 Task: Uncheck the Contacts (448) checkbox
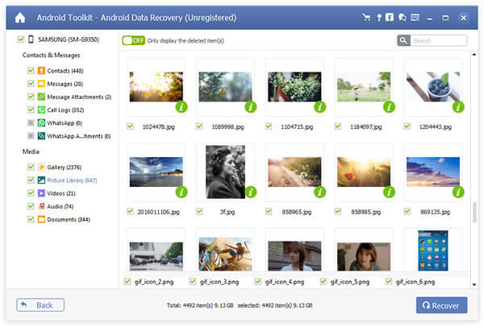tap(31, 71)
